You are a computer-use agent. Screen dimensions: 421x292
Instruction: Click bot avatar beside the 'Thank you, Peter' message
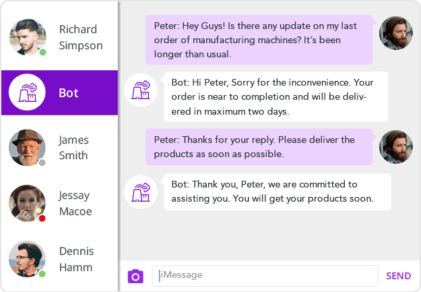141,192
